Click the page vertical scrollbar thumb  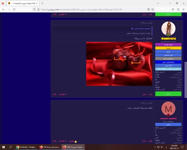click(186, 79)
